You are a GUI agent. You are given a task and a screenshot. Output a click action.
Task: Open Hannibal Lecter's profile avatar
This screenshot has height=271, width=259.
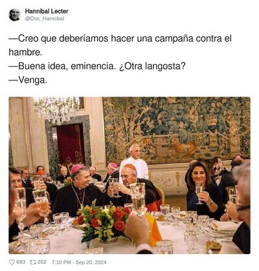[x=15, y=15]
